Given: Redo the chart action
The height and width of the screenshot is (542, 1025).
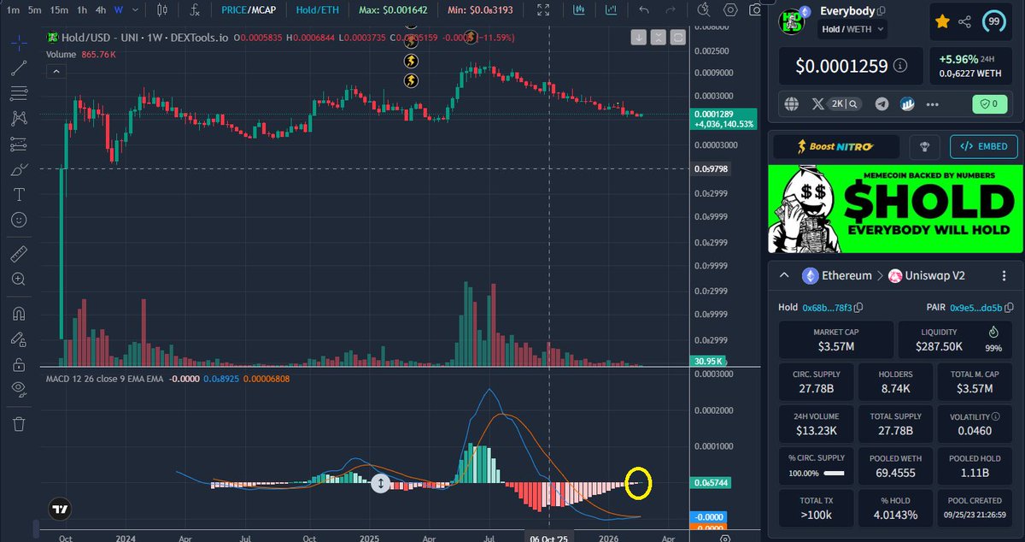Looking at the screenshot, I should [x=672, y=10].
